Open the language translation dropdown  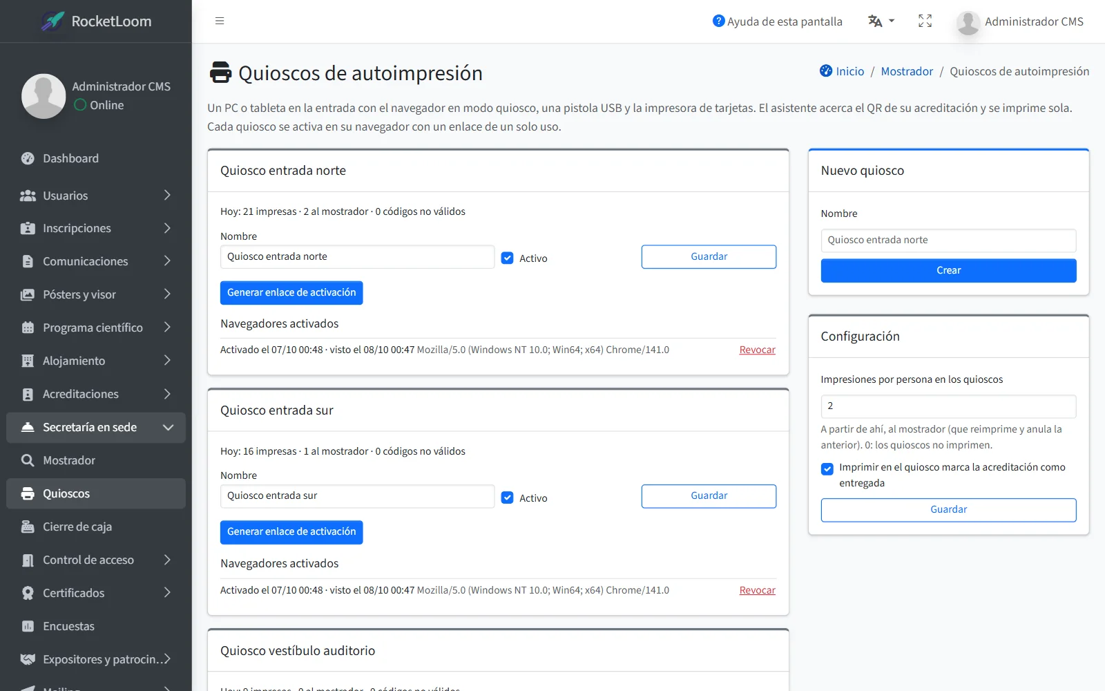[881, 21]
